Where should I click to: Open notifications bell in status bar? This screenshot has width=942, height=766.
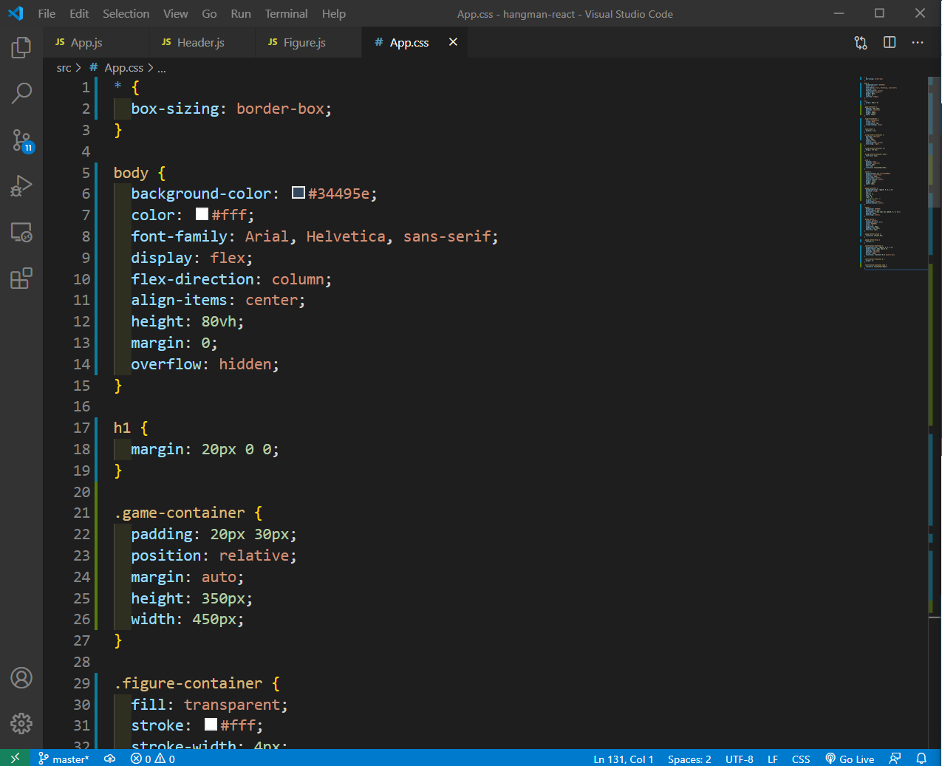pyautogui.click(x=921, y=759)
